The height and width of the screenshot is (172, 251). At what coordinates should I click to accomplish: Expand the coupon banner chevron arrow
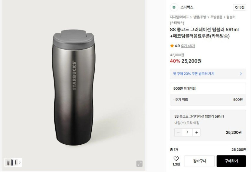(x=241, y=74)
